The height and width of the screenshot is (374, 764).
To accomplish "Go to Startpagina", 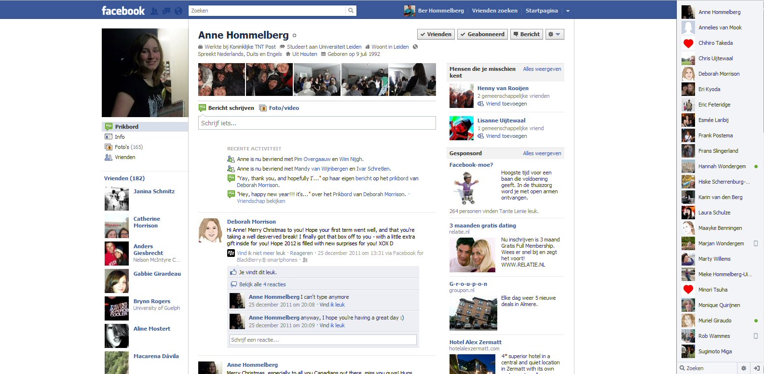I will click(x=541, y=11).
